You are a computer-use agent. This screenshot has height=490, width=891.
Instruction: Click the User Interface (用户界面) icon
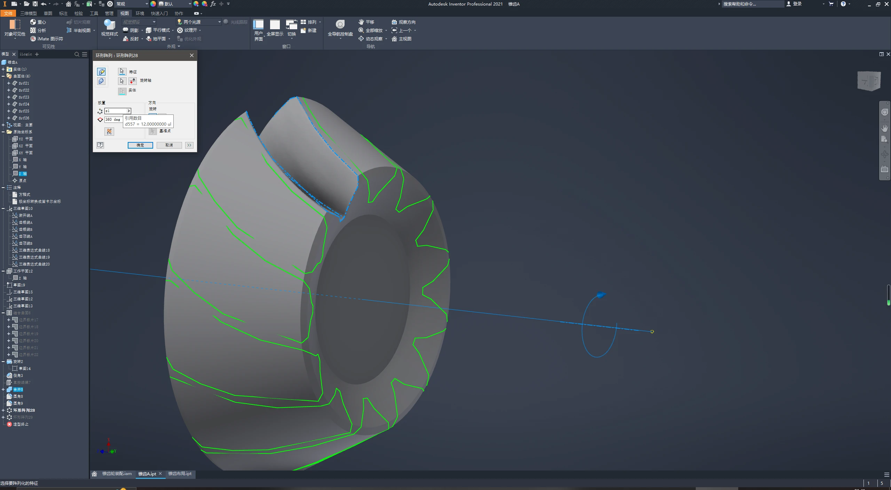click(258, 24)
